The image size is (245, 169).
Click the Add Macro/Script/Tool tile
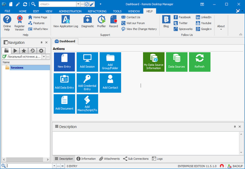tap(87, 104)
